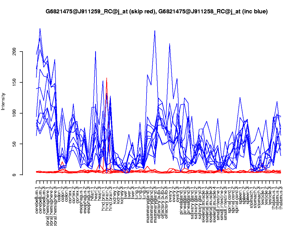Click the tall red peak's tip

click(x=107, y=78)
